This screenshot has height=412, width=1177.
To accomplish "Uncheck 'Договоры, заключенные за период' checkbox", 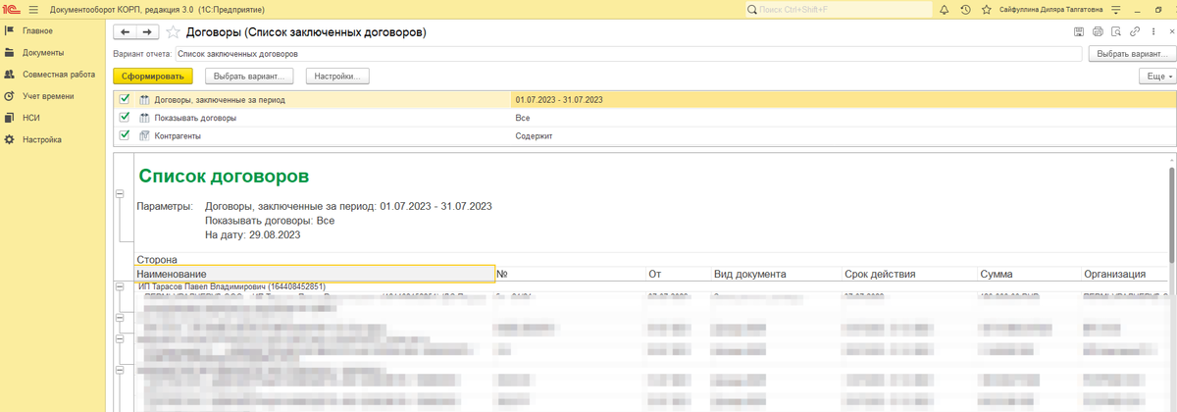I will [x=125, y=99].
